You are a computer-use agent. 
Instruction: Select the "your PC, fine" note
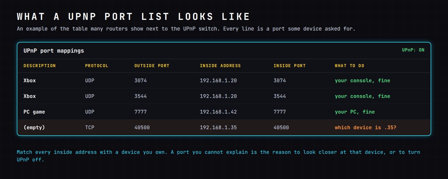[x=355, y=112]
